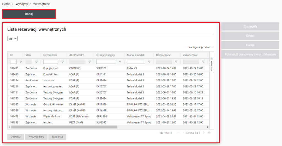282x146 pixels.
Task: Sort by the Stan column header
Action: [28, 55]
